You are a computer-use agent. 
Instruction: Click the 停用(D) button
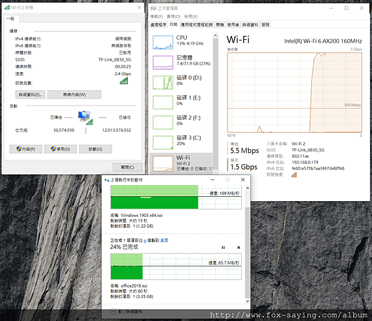[61, 149]
